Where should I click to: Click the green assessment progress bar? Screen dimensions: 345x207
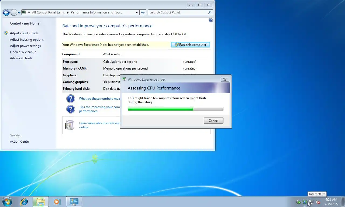tap(175, 109)
